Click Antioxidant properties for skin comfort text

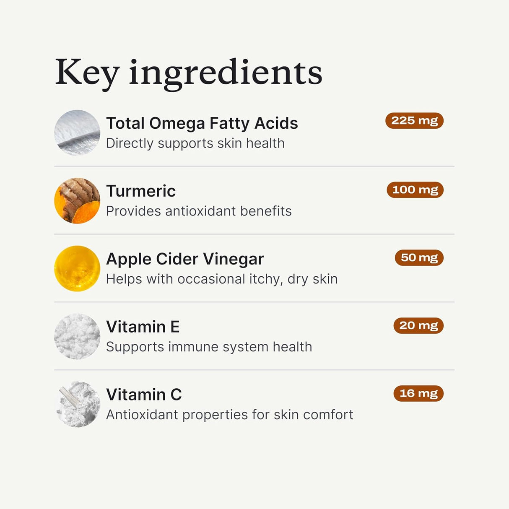click(x=229, y=415)
